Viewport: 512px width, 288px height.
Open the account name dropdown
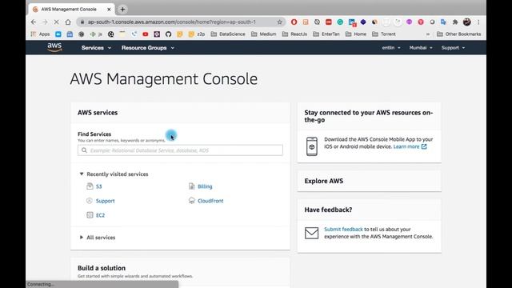pyautogui.click(x=391, y=48)
